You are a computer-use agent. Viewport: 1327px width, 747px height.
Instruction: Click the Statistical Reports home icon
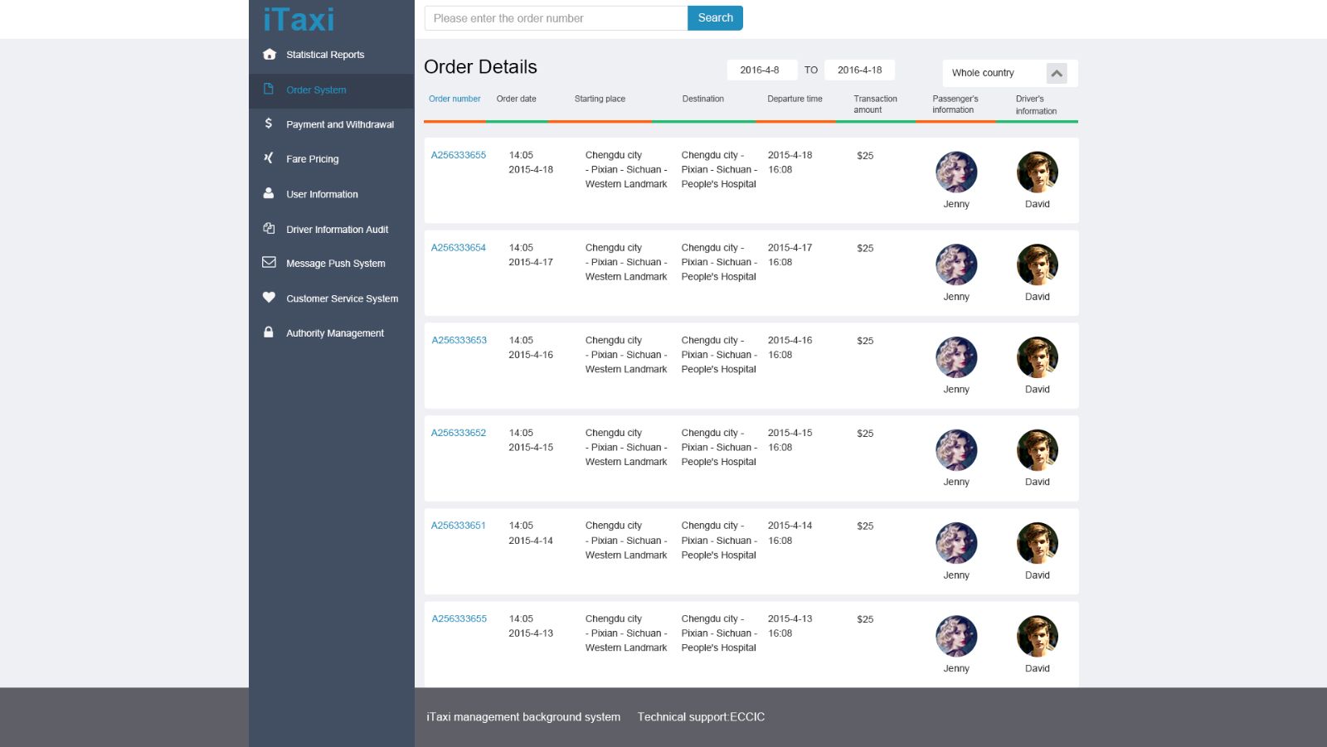click(x=269, y=55)
